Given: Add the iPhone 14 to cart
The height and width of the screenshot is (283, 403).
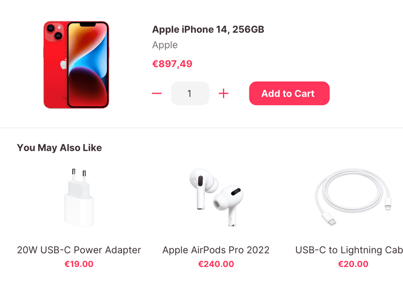Looking at the screenshot, I should tap(289, 93).
